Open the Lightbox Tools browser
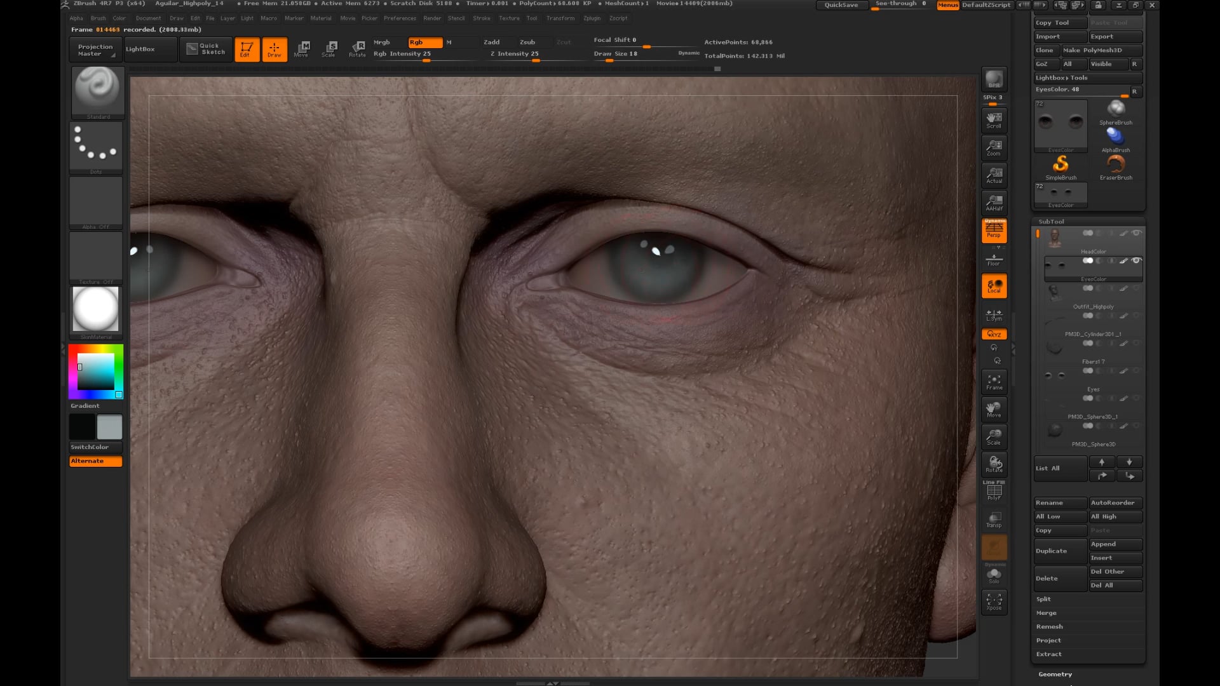This screenshot has height=686, width=1220. [1060, 77]
